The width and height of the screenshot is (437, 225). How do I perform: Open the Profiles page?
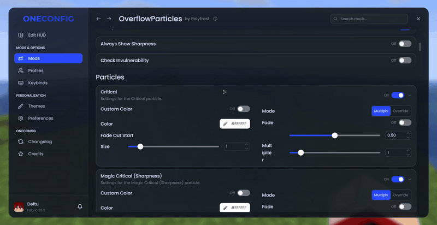(x=31, y=70)
